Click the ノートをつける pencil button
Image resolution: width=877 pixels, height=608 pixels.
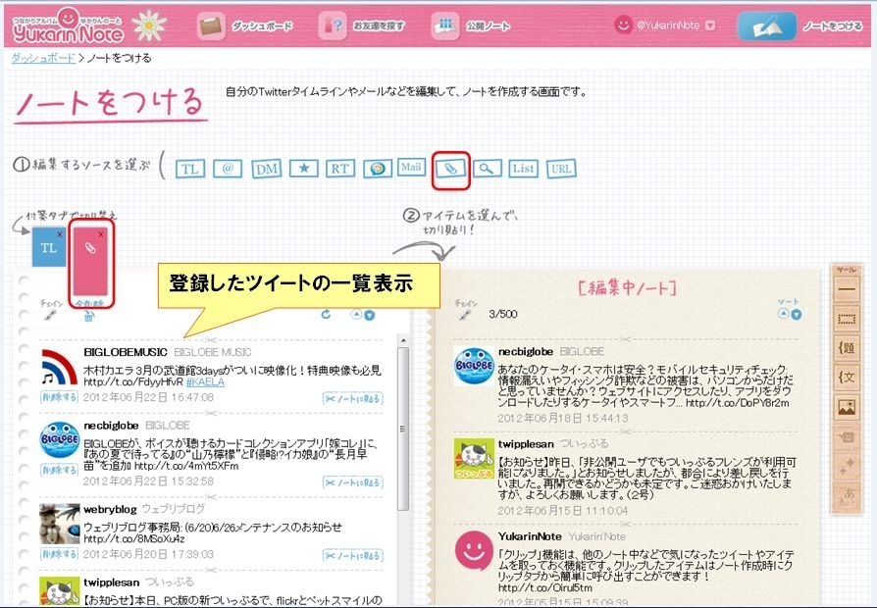tap(767, 25)
